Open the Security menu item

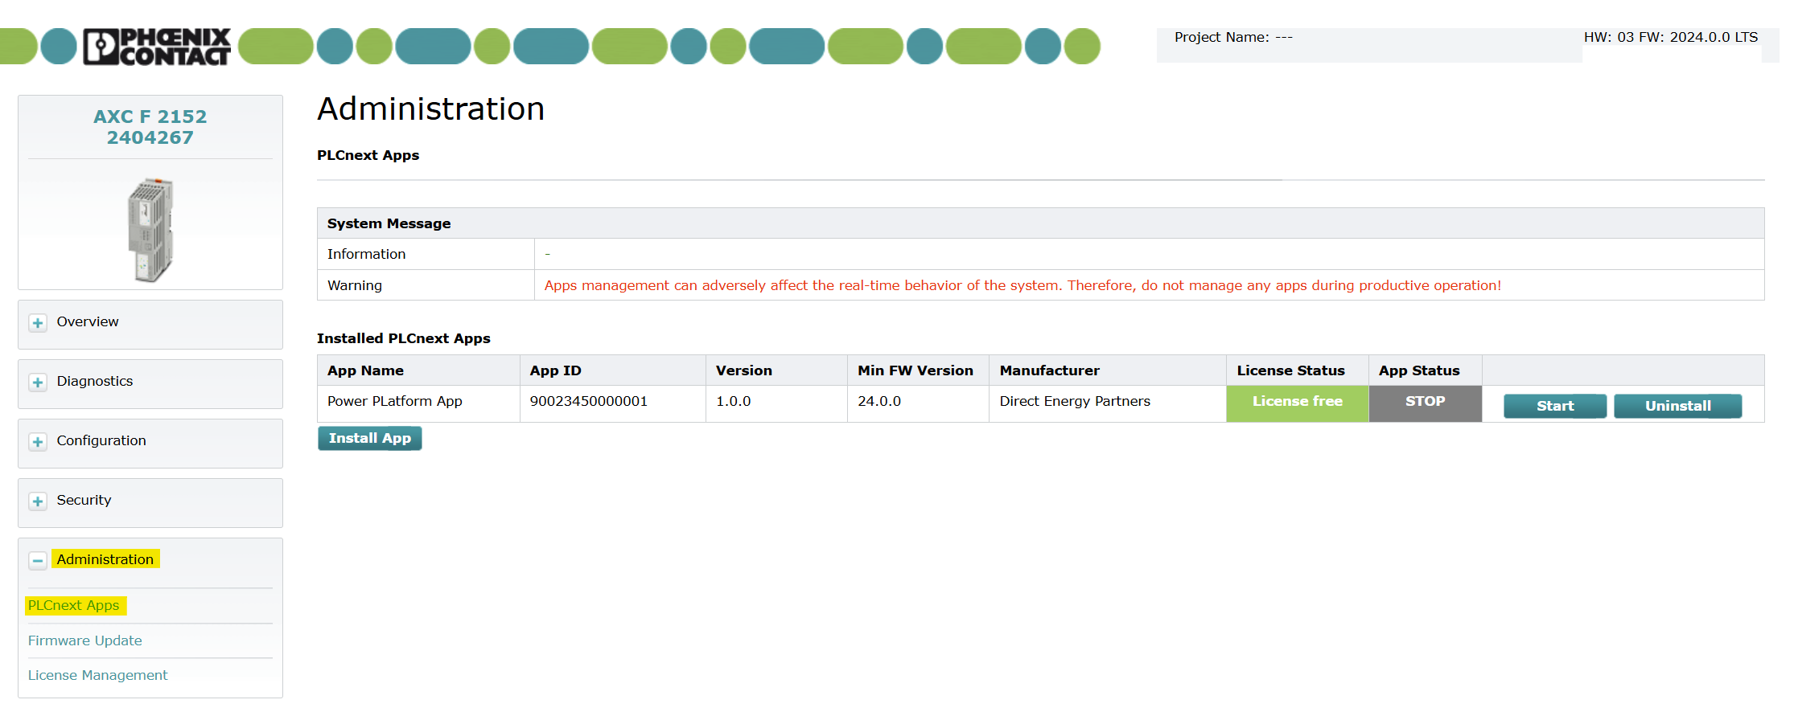pos(84,500)
